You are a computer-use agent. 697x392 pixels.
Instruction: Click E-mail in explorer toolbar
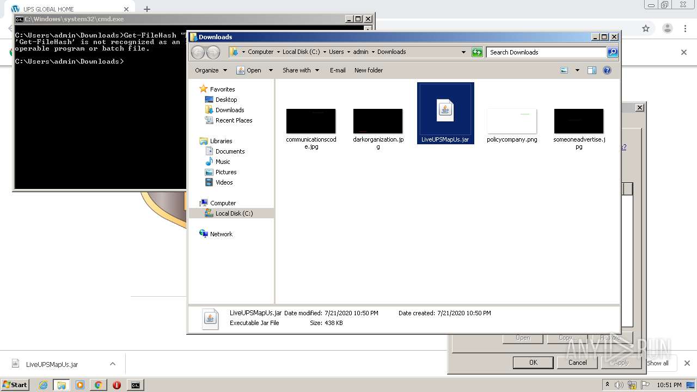(338, 70)
